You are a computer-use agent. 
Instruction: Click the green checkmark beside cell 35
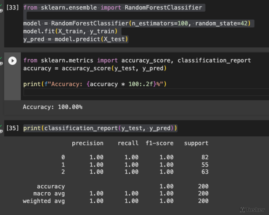pos(1,126)
